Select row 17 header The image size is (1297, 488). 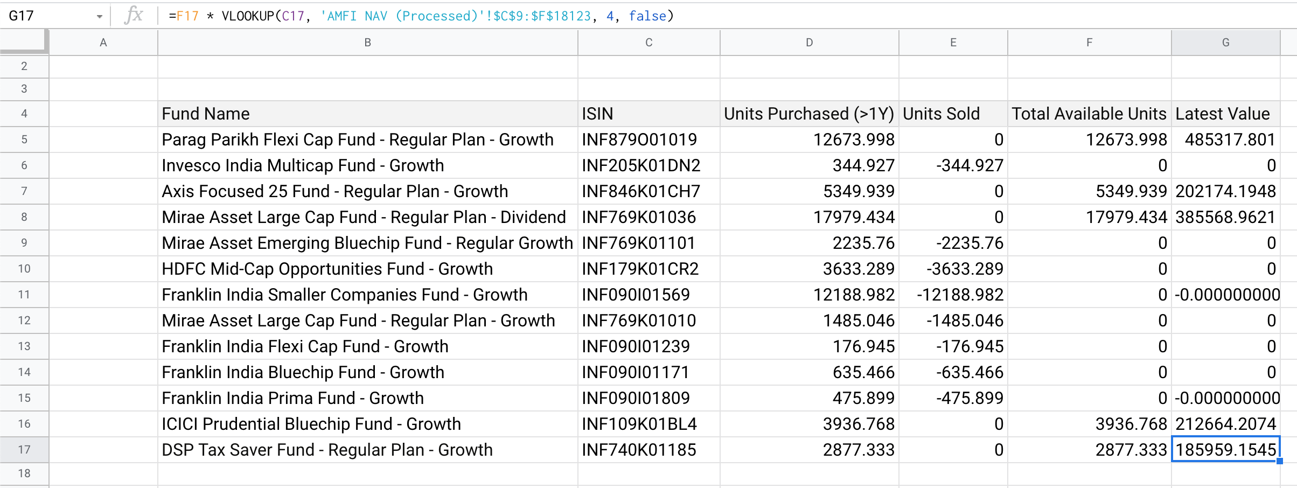click(24, 450)
